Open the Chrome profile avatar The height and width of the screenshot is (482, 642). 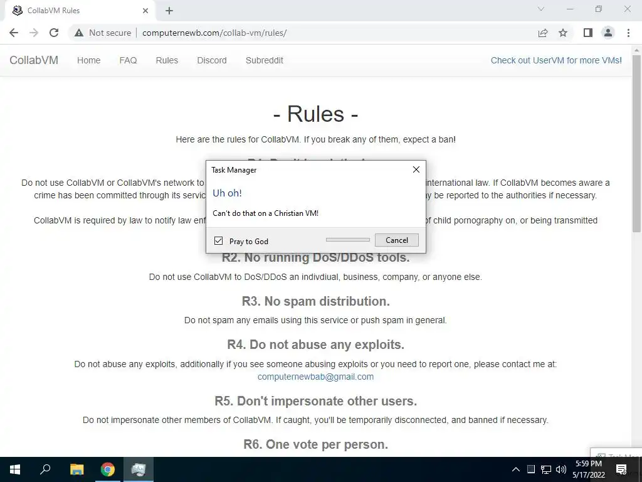pyautogui.click(x=608, y=33)
